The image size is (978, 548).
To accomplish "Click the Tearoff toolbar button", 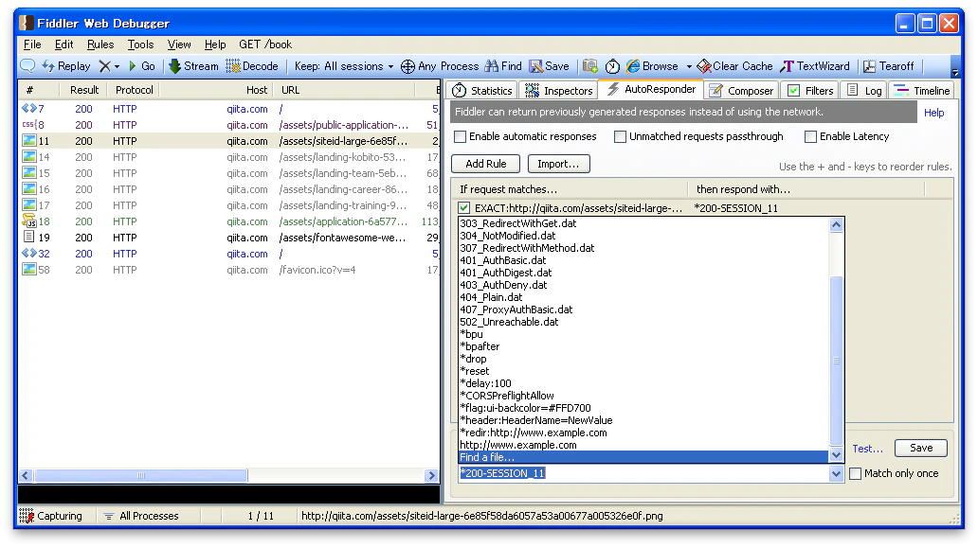I will [888, 66].
